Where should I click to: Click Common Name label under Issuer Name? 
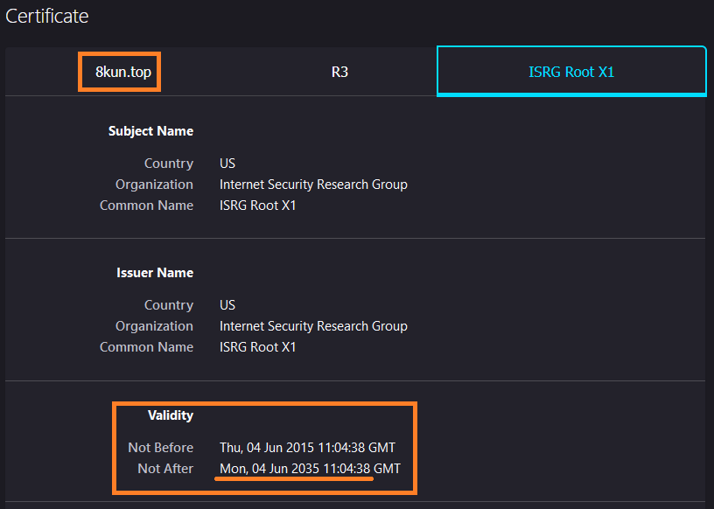[147, 347]
